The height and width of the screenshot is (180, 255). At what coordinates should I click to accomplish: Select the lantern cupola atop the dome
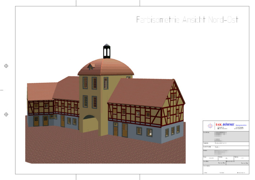click(x=107, y=51)
